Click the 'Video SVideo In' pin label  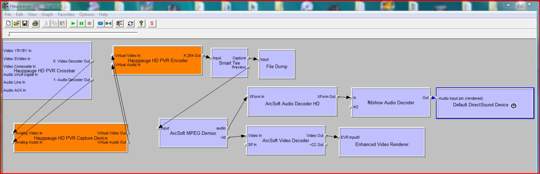point(17,59)
